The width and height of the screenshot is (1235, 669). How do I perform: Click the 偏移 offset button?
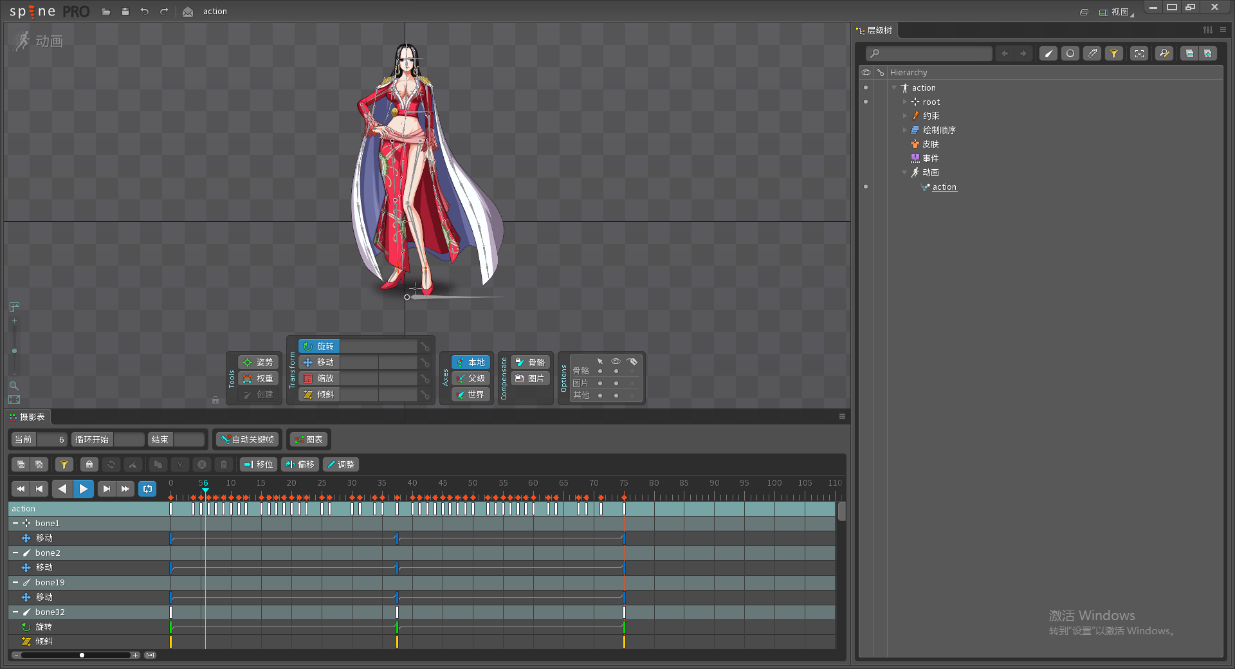pos(300,464)
